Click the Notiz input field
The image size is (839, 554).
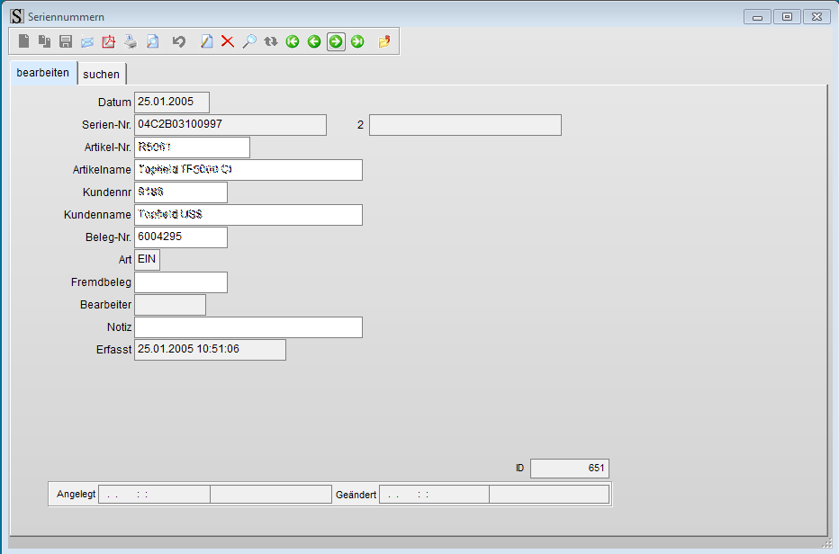tap(248, 326)
